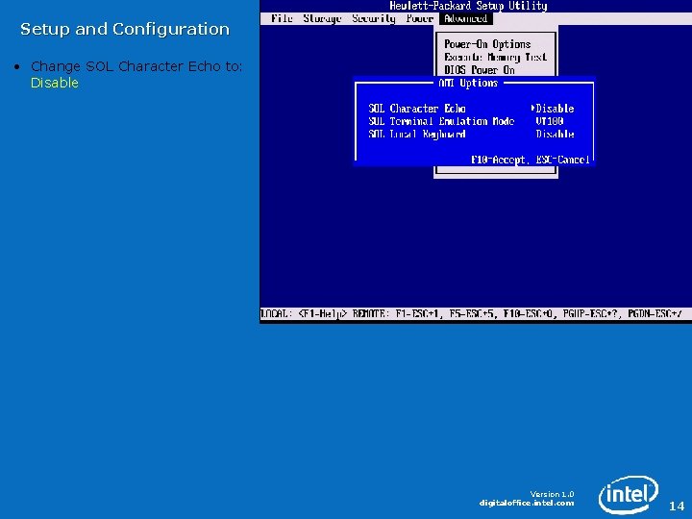Select SOL Local Keyboard label
This screenshot has width=692, height=519.
click(417, 134)
